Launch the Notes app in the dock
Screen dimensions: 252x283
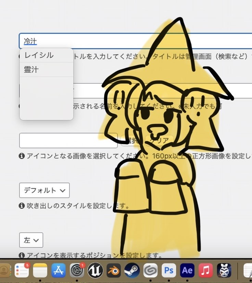(x=40, y=270)
